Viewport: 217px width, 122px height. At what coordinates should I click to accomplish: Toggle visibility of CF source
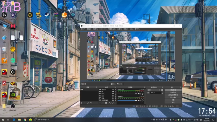[113, 92]
